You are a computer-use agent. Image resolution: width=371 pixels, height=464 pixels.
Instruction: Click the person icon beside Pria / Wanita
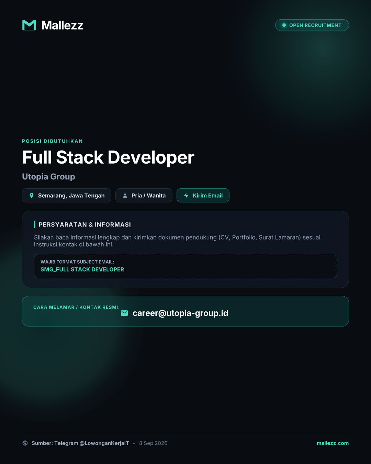pyautogui.click(x=125, y=196)
